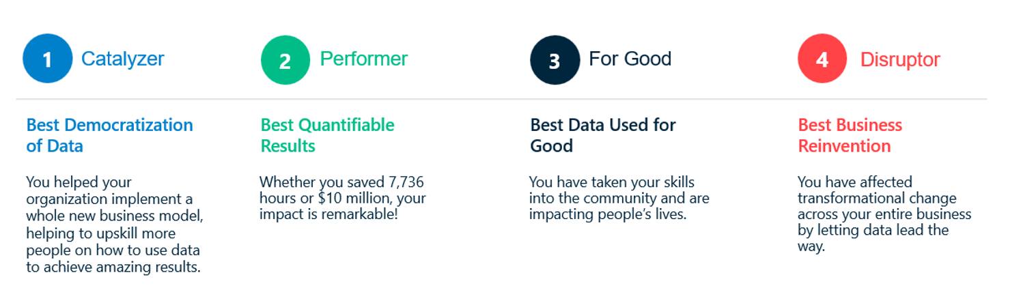Viewport: 1036px width, 303px height.
Task: Open Best Business Reinvention heading
Action: 850,135
